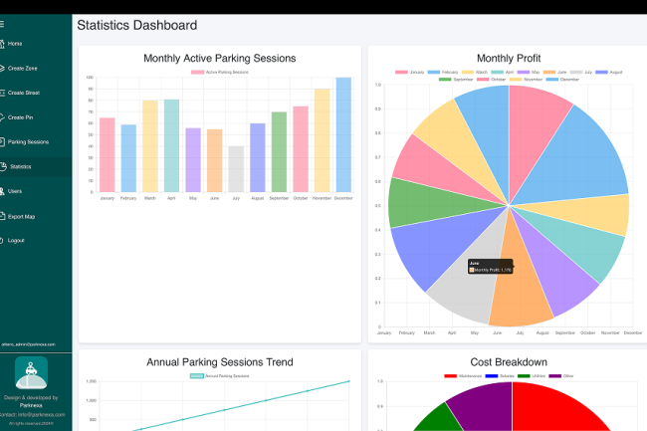Click the Create Street sidebar icon
The width and height of the screenshot is (647, 431).
pyautogui.click(x=3, y=93)
